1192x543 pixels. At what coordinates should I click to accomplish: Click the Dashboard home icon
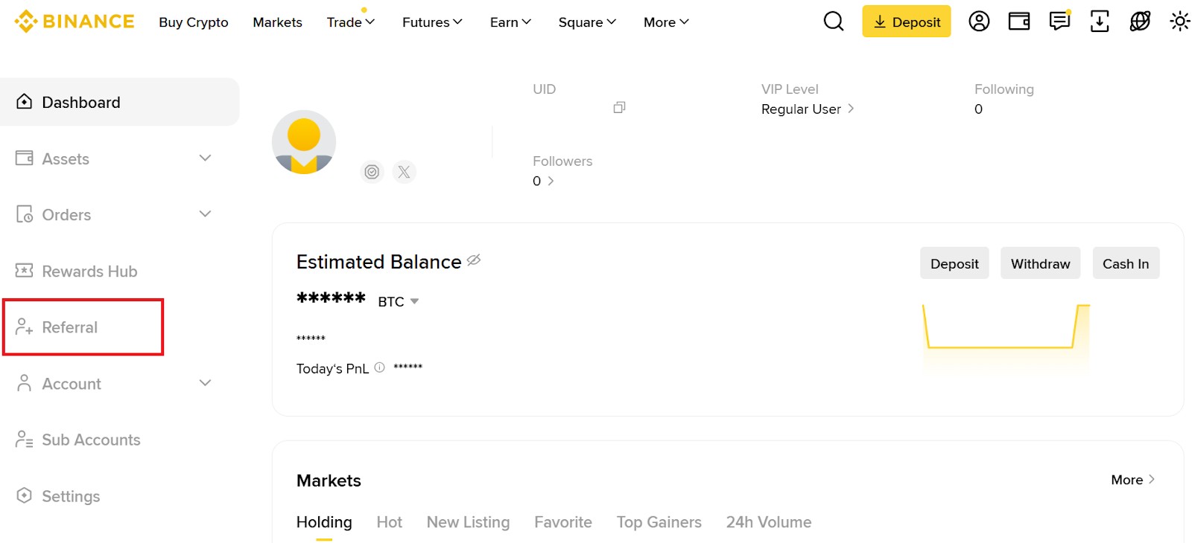coord(25,101)
